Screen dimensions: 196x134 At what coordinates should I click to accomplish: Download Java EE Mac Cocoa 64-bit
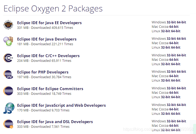point(174,26)
